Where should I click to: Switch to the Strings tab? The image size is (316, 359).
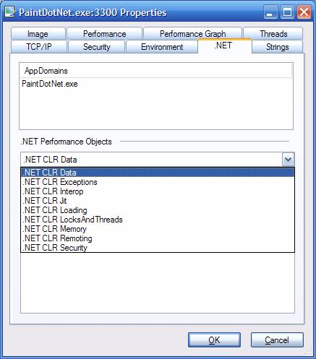[277, 47]
